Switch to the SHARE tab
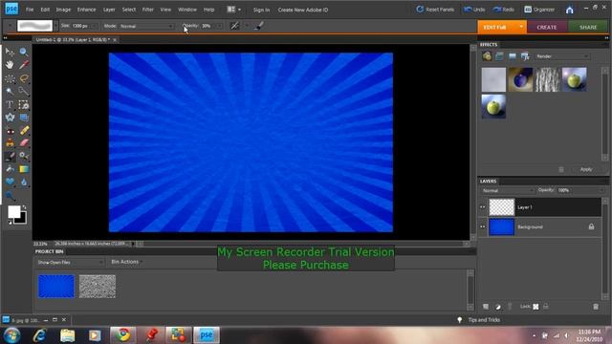This screenshot has width=612, height=344. (x=588, y=28)
